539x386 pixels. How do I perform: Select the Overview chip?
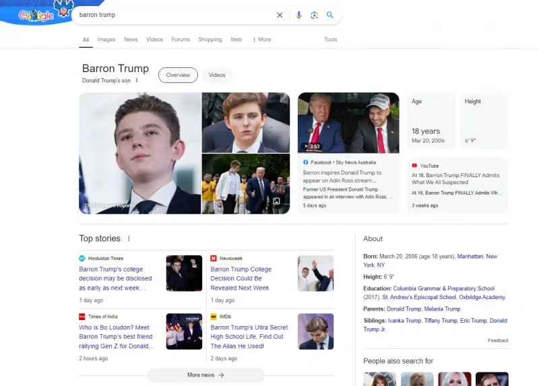178,75
